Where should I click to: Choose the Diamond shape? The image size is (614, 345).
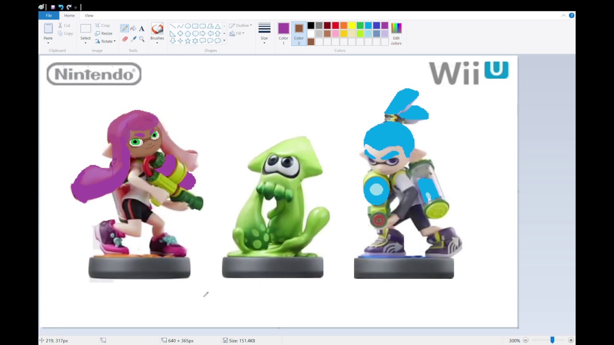click(180, 34)
